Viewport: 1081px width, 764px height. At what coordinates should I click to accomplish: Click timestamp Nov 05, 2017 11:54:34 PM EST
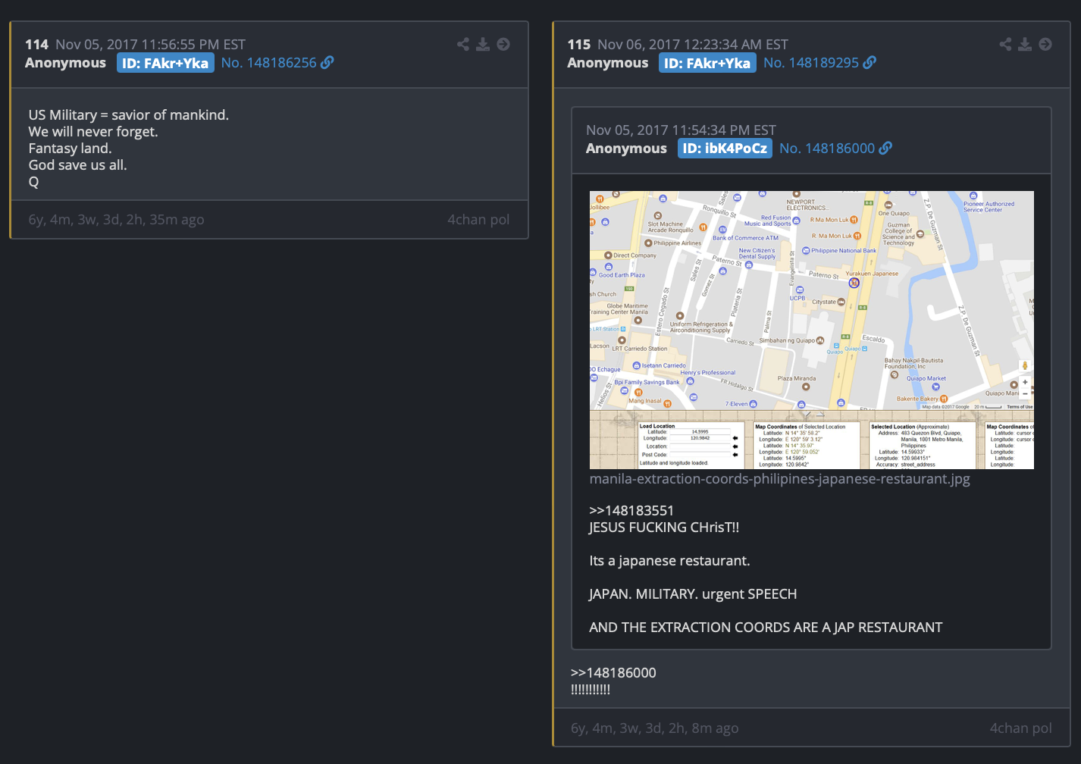coord(681,130)
